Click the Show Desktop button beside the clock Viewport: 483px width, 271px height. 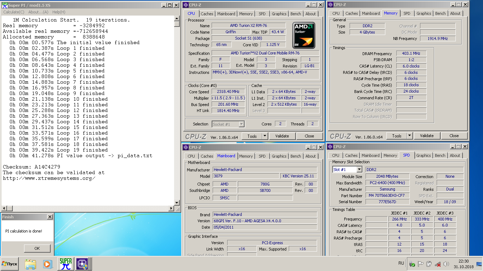479,264
